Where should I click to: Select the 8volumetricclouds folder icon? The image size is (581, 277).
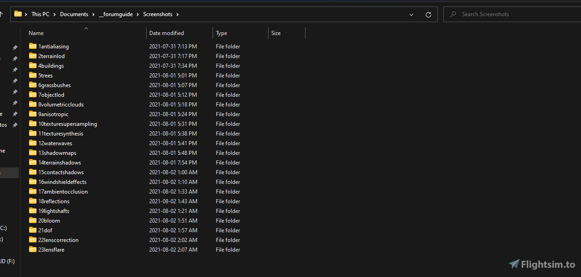tap(32, 104)
